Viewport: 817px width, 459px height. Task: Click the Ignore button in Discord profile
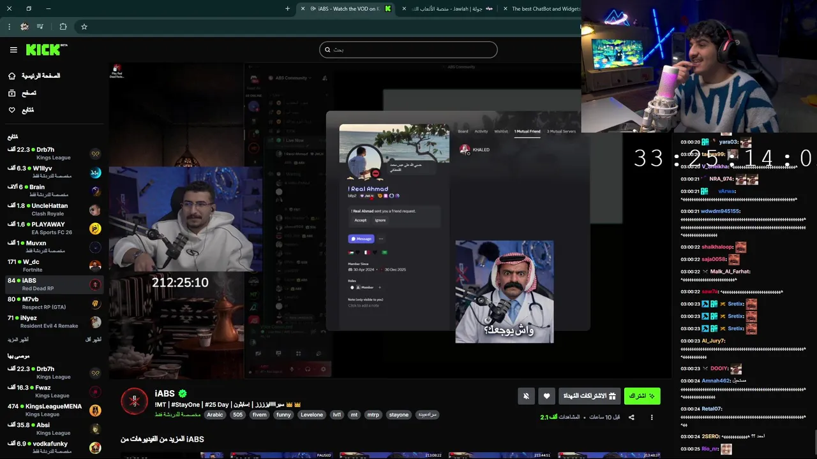pyautogui.click(x=380, y=221)
